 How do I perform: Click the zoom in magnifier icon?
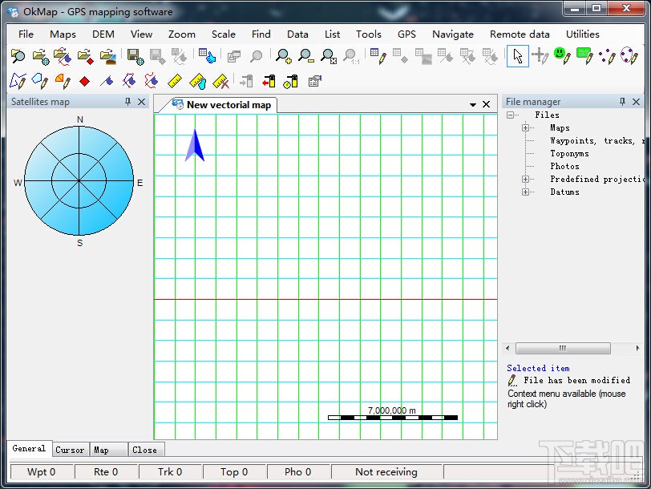coord(283,56)
